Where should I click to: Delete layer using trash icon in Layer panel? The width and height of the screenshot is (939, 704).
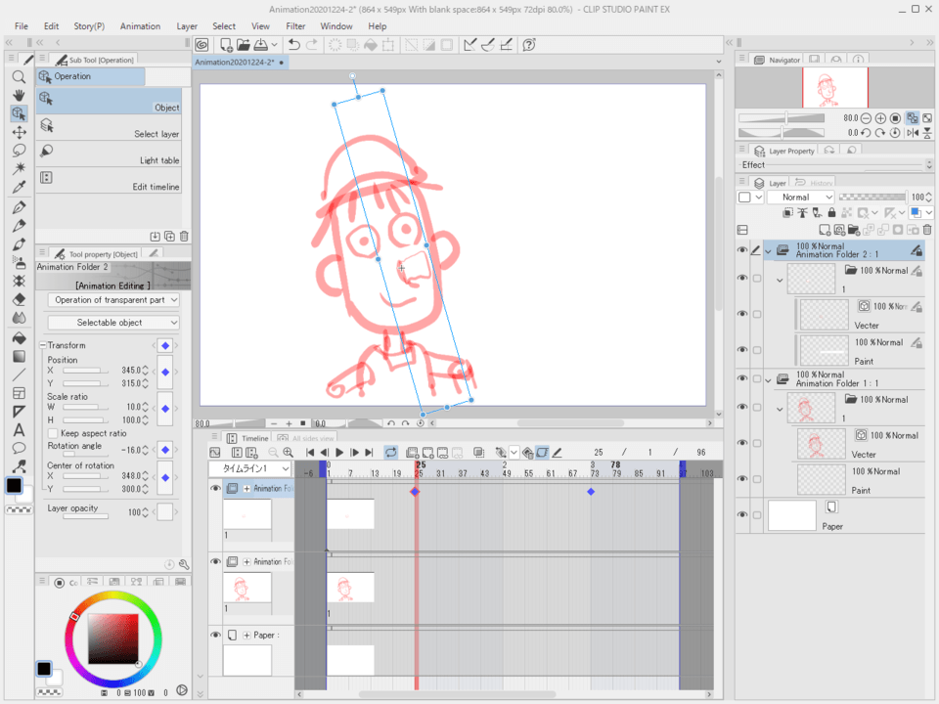click(x=927, y=230)
